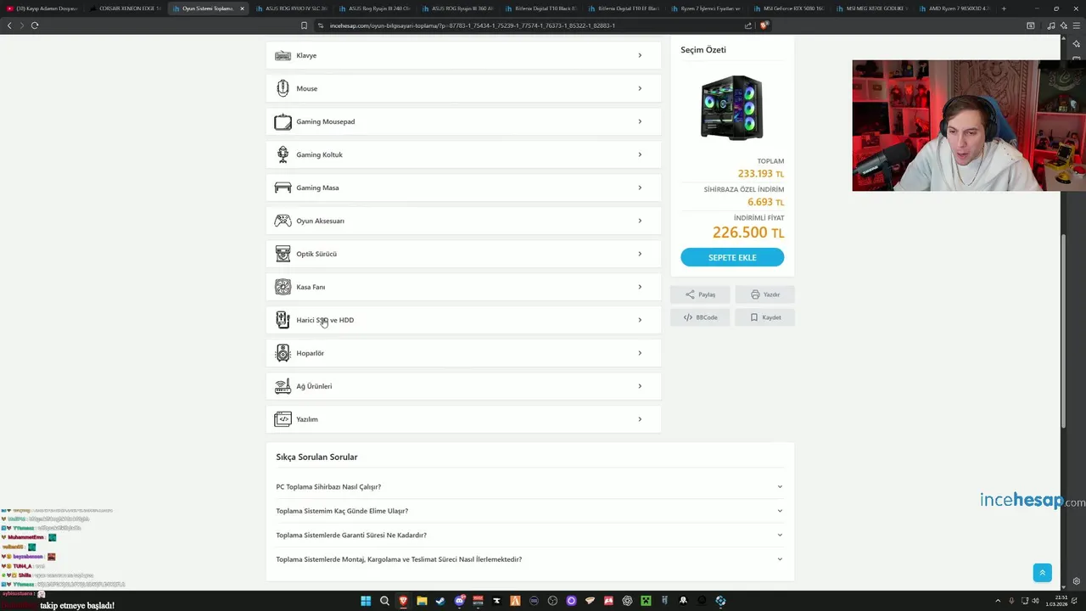Click the bookmark icon in the address bar
The height and width of the screenshot is (611, 1086).
point(304,25)
